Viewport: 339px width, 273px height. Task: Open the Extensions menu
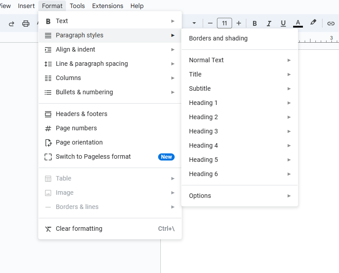[108, 6]
